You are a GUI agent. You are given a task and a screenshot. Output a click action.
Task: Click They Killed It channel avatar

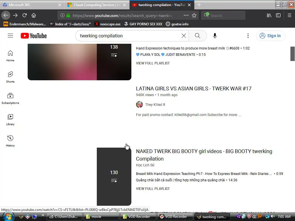click(x=139, y=104)
